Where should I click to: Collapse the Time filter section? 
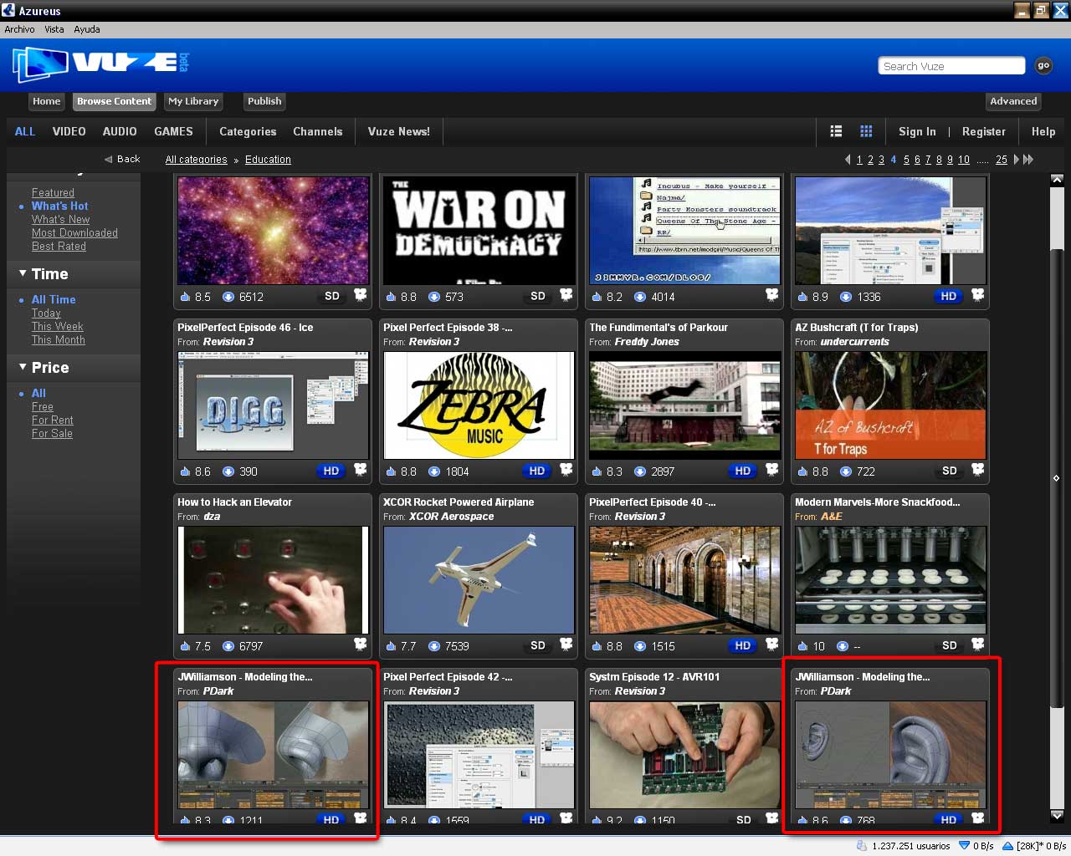point(23,273)
